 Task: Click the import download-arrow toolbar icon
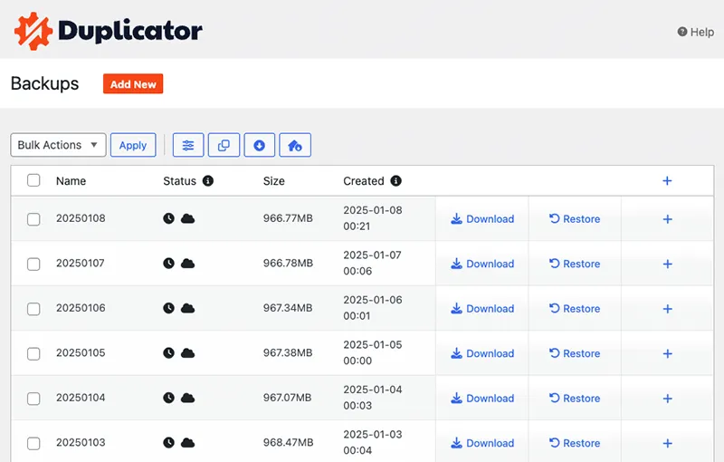coord(260,145)
